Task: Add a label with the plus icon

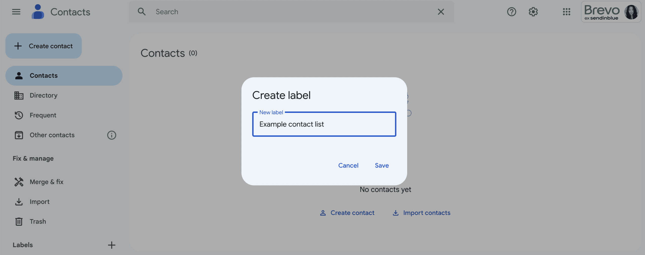Action: [x=112, y=245]
